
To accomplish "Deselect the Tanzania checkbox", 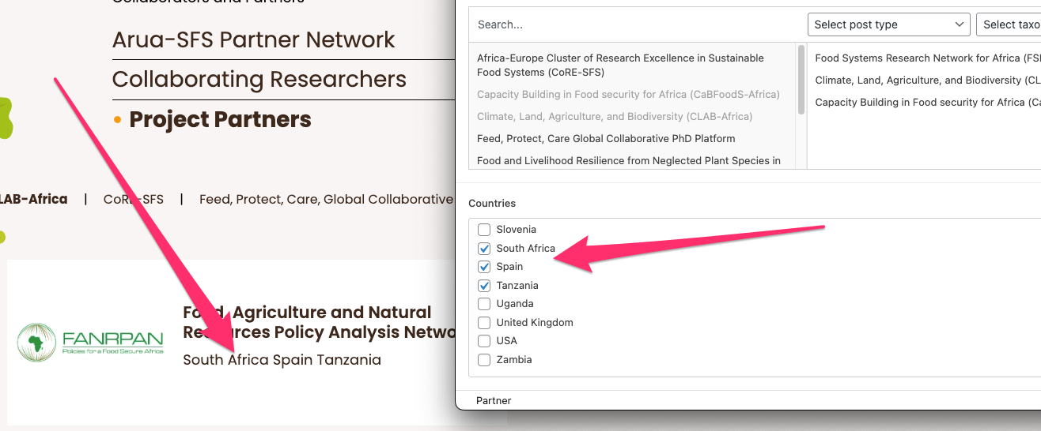I will (484, 286).
